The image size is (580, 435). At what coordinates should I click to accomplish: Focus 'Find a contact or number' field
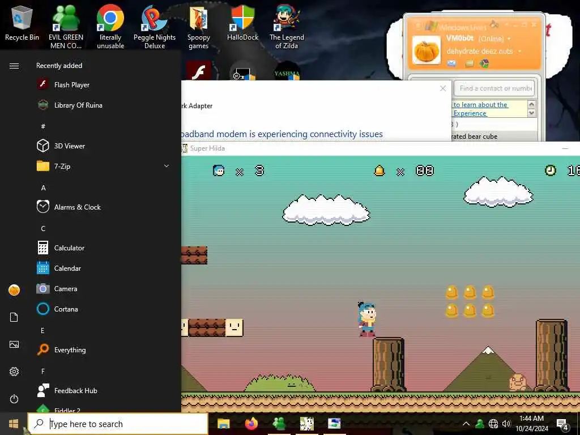(494, 88)
